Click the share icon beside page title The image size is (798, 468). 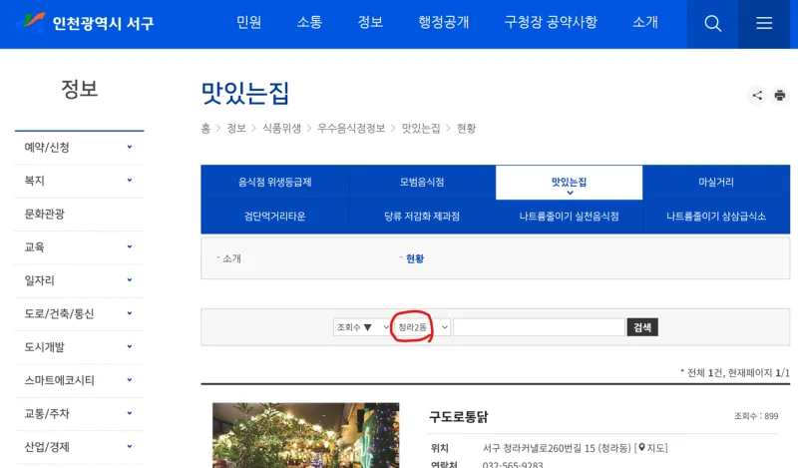757,96
